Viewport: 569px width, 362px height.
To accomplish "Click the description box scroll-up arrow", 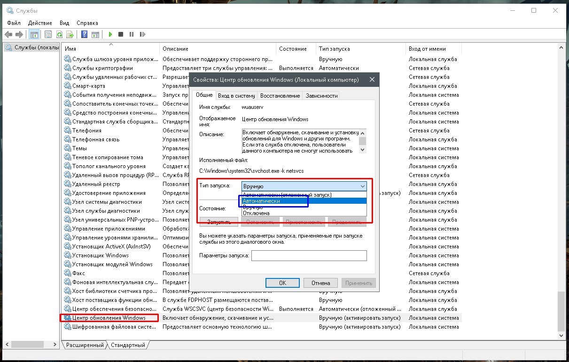I will pos(362,133).
